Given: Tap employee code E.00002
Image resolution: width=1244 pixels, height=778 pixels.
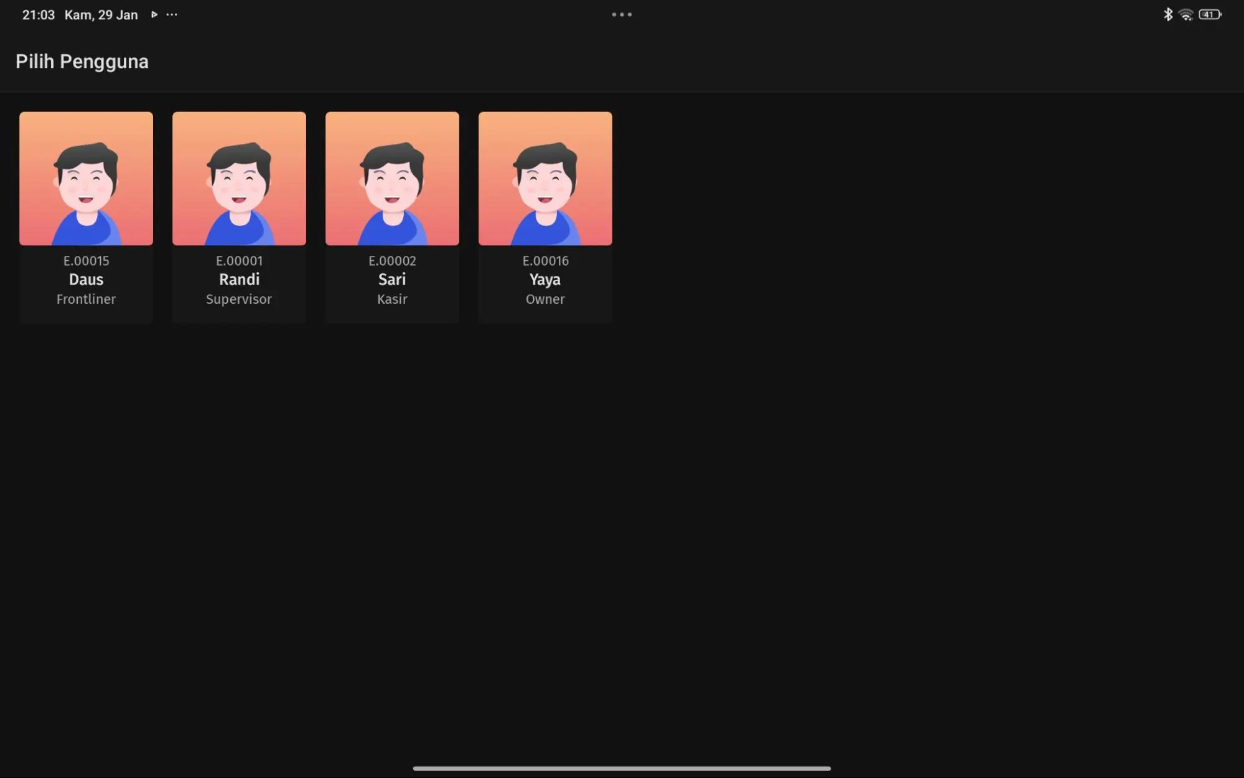Looking at the screenshot, I should coord(392,261).
